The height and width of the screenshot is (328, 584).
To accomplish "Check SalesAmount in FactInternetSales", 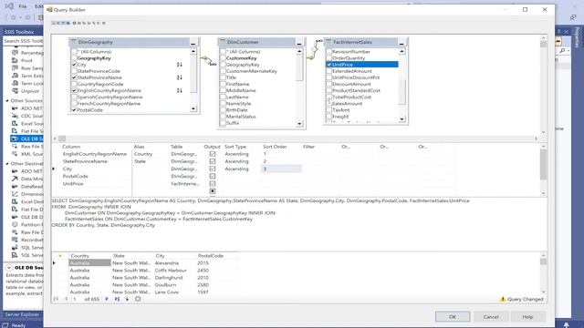I will click(x=328, y=103).
